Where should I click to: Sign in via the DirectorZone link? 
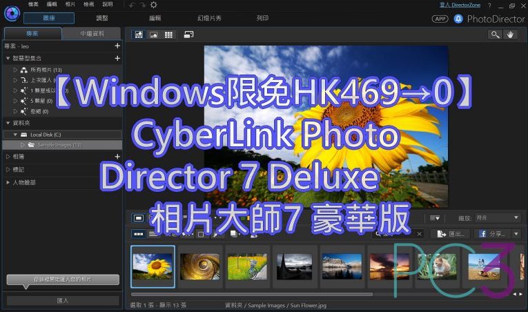click(x=460, y=5)
